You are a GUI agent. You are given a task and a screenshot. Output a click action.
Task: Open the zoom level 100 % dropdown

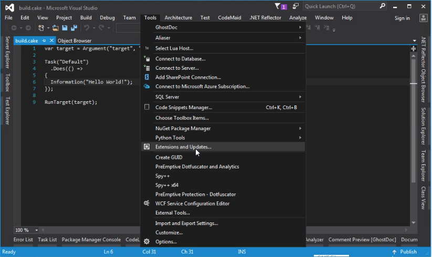click(x=36, y=230)
